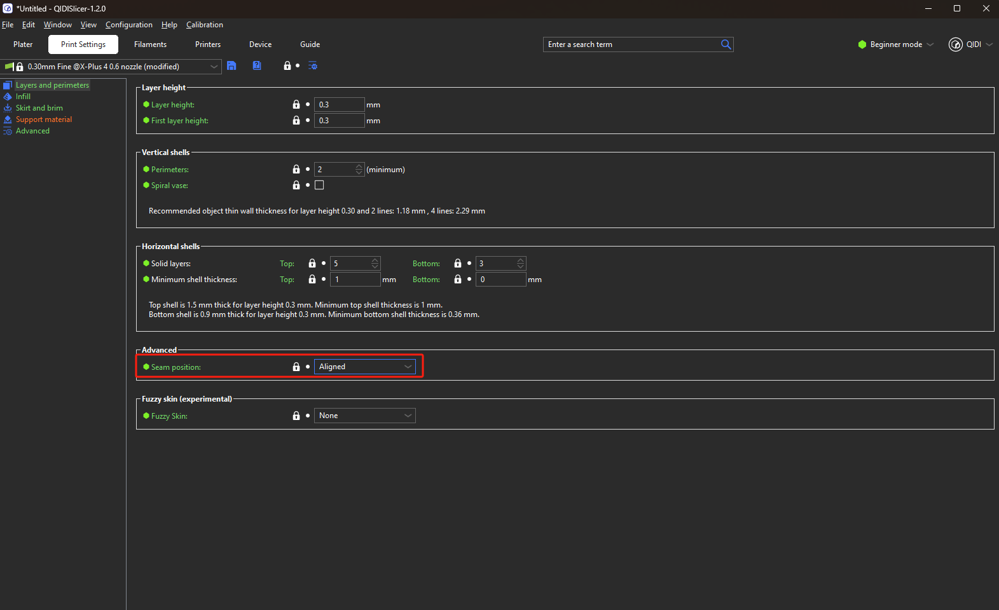Expand the Fuzzy Skin dropdown

(364, 416)
